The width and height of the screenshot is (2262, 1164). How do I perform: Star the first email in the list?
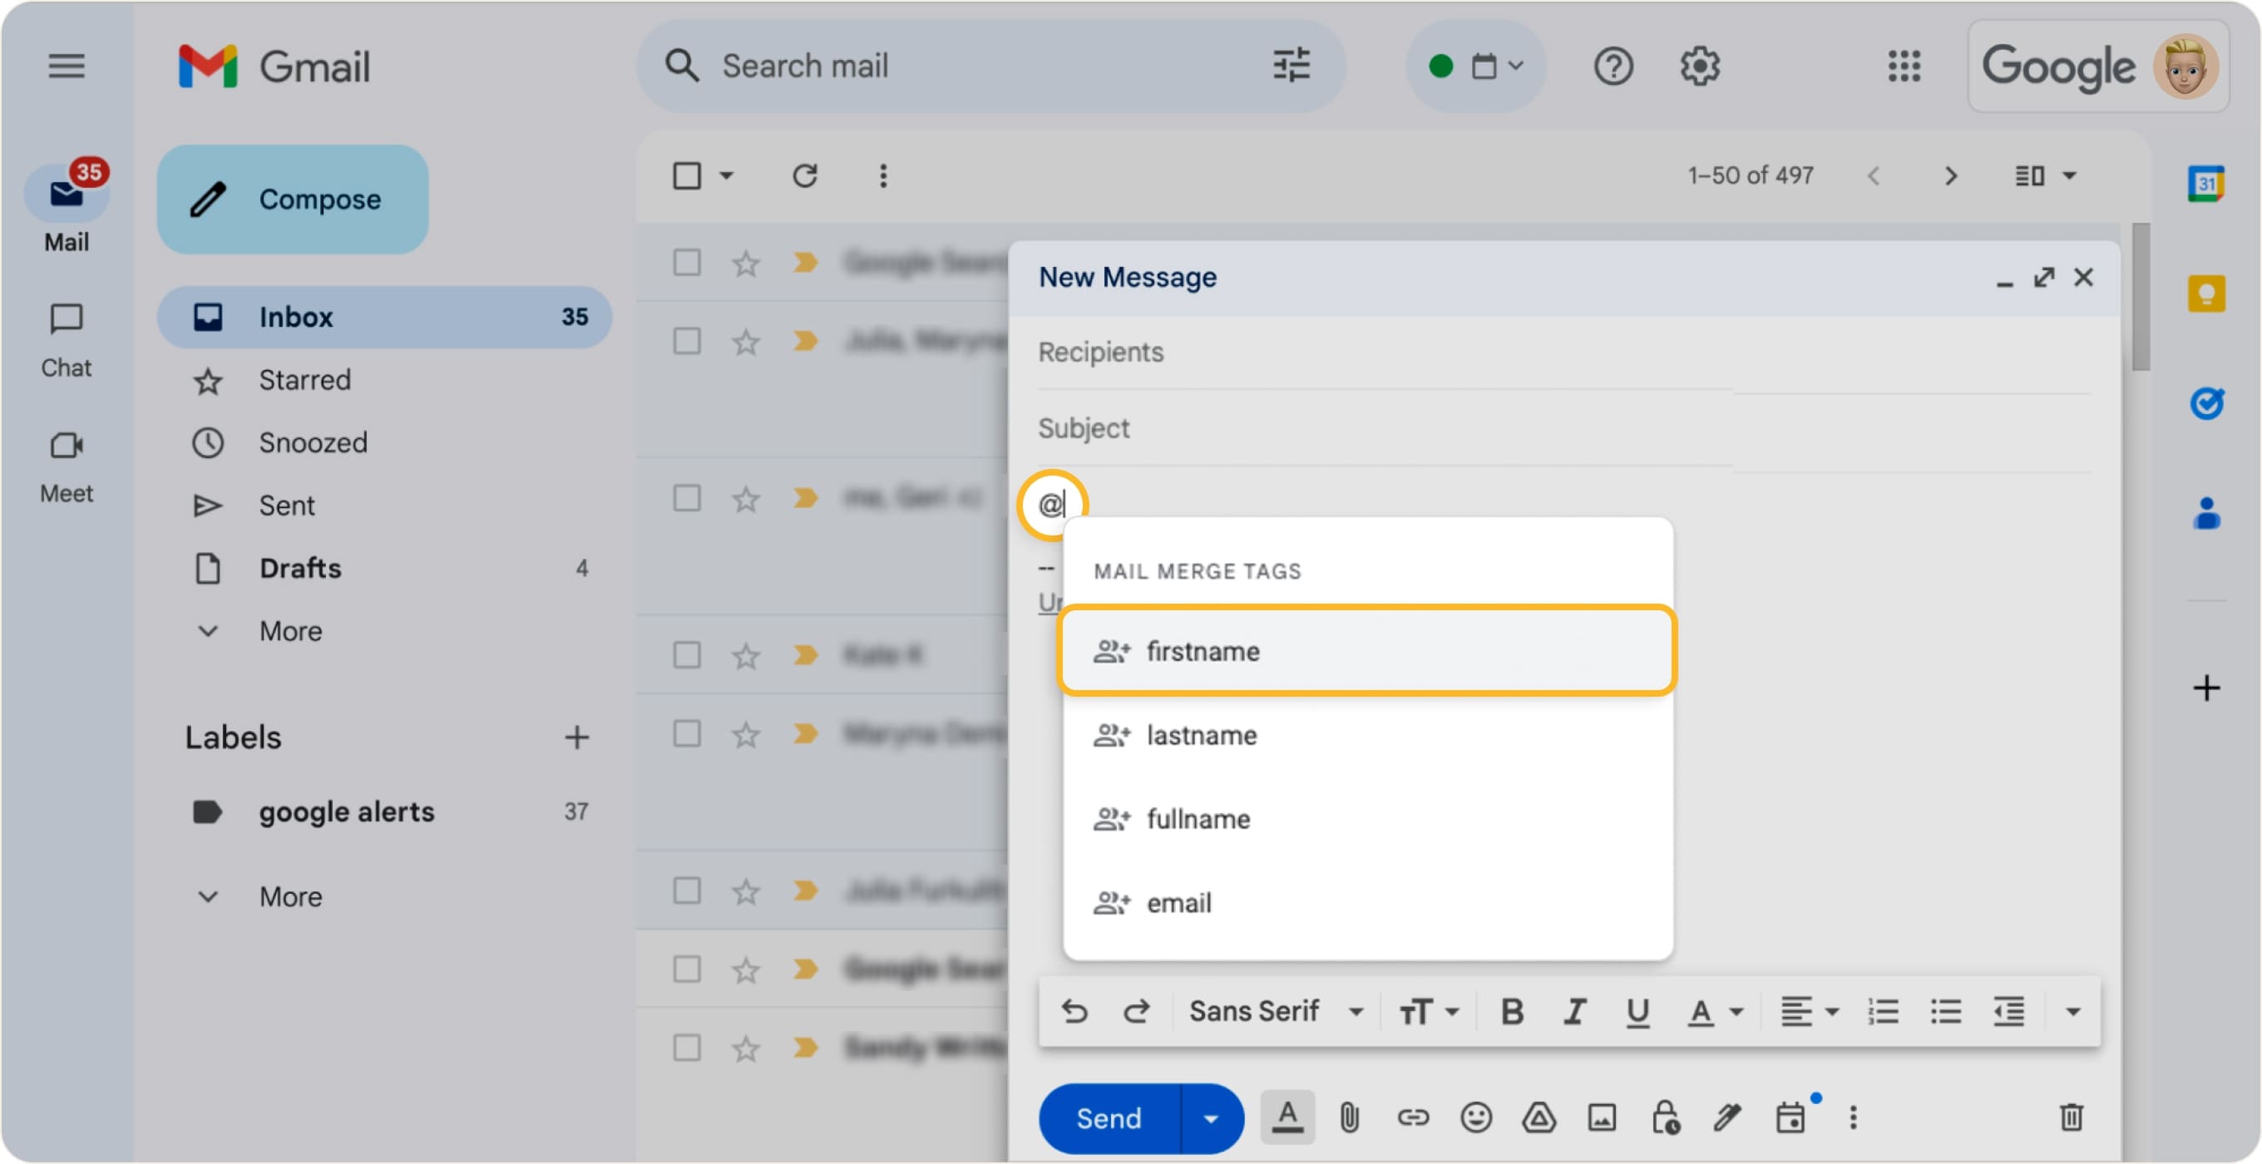point(745,263)
